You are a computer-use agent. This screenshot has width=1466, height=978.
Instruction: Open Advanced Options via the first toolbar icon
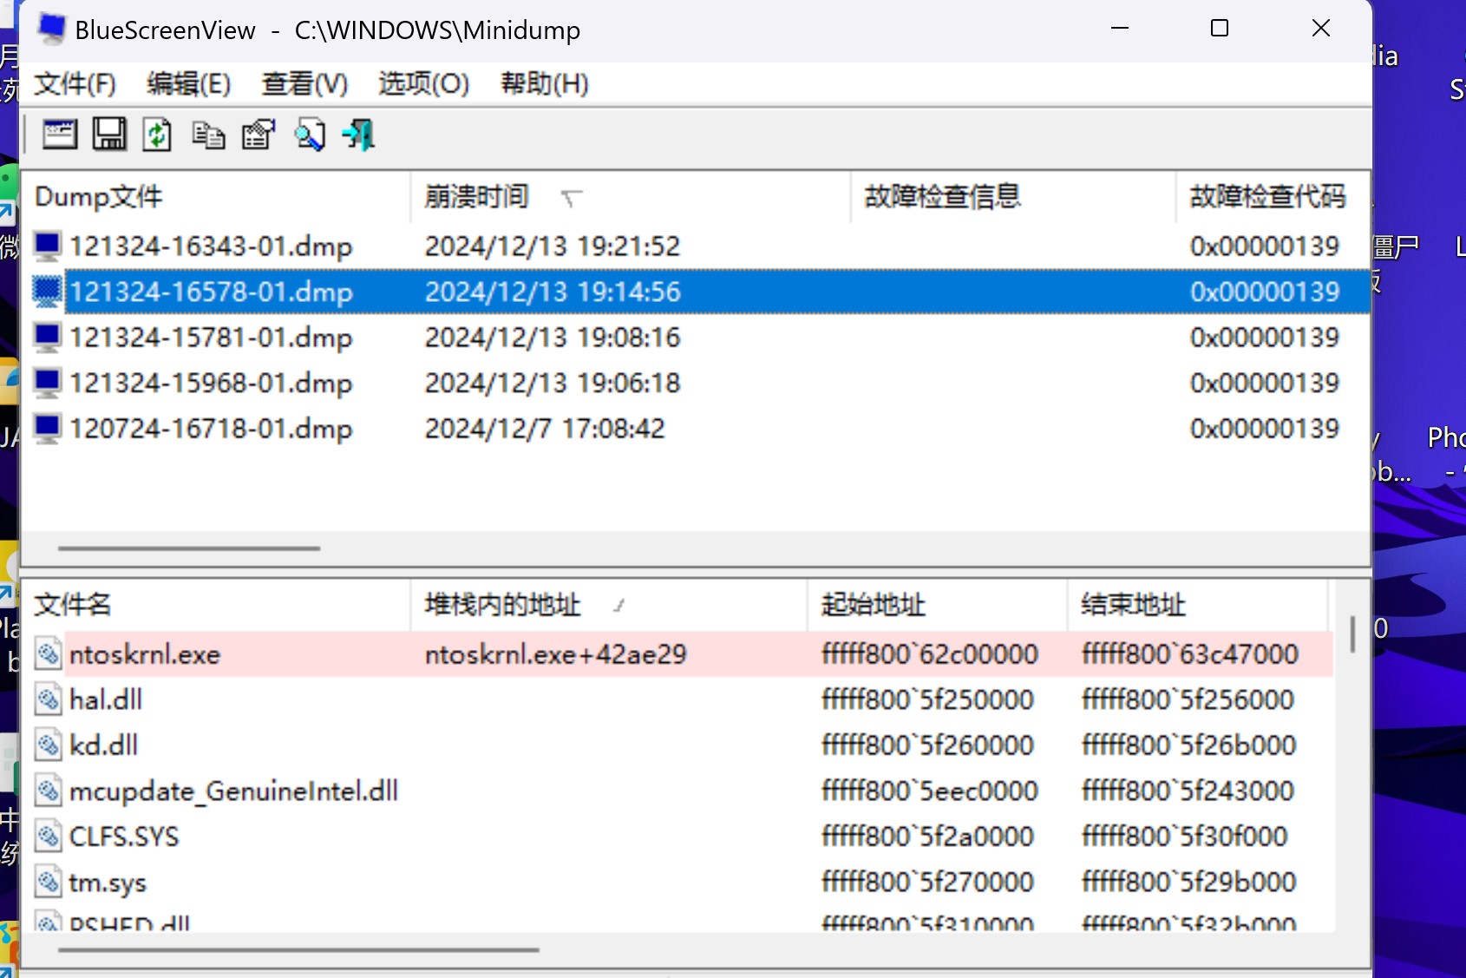click(59, 135)
